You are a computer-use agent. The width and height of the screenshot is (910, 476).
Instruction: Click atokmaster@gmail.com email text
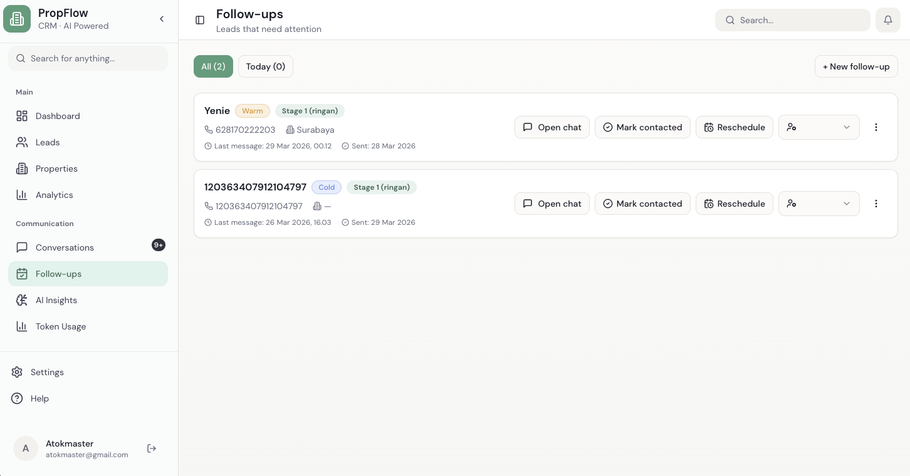click(87, 455)
